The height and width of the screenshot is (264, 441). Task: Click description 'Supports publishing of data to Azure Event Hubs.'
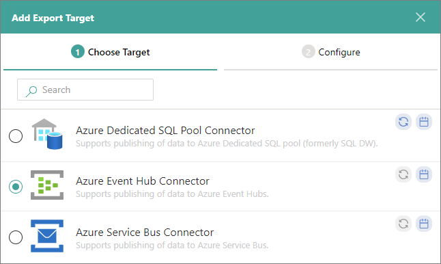[172, 194]
